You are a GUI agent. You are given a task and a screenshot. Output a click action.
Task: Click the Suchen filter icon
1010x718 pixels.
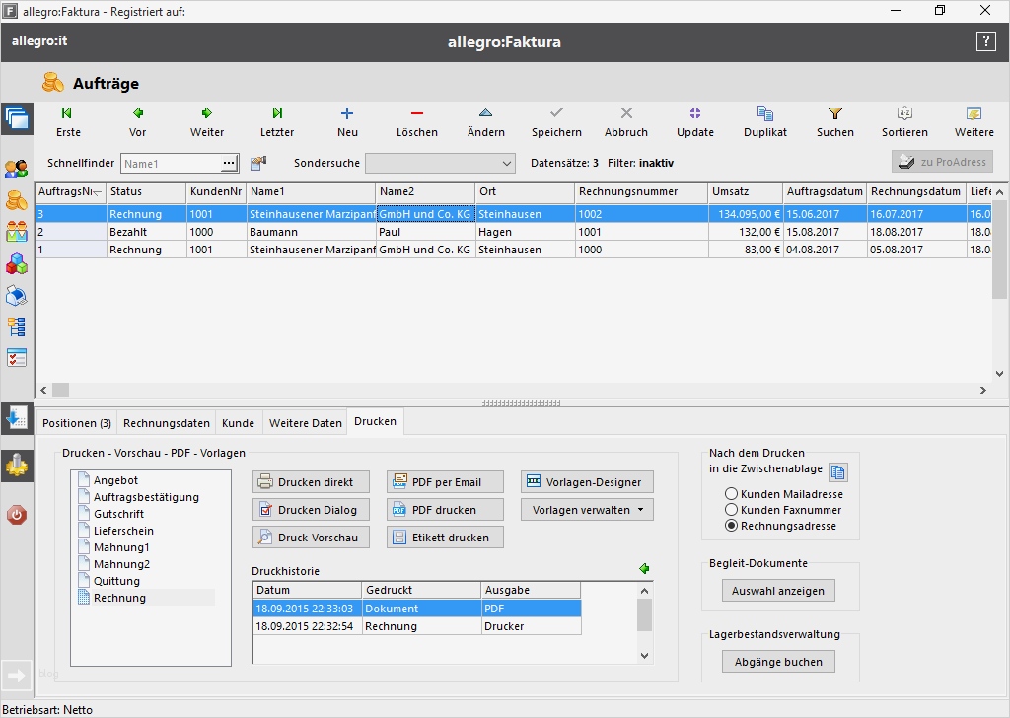pyautogui.click(x=834, y=114)
